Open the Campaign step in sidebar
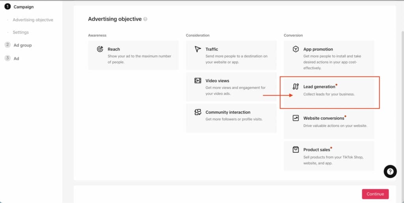The image size is (404, 203). (23, 7)
